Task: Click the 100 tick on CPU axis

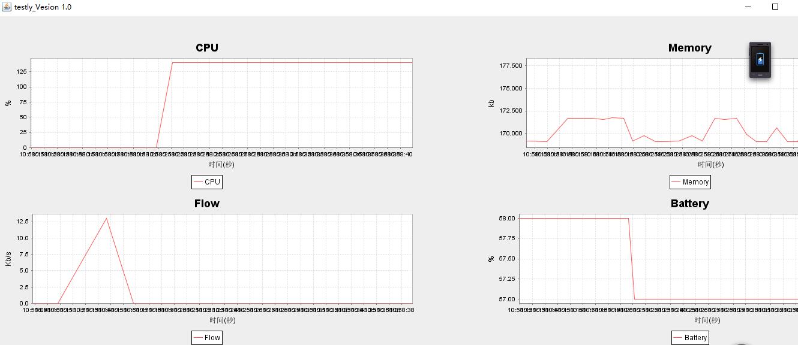Action: click(x=22, y=86)
